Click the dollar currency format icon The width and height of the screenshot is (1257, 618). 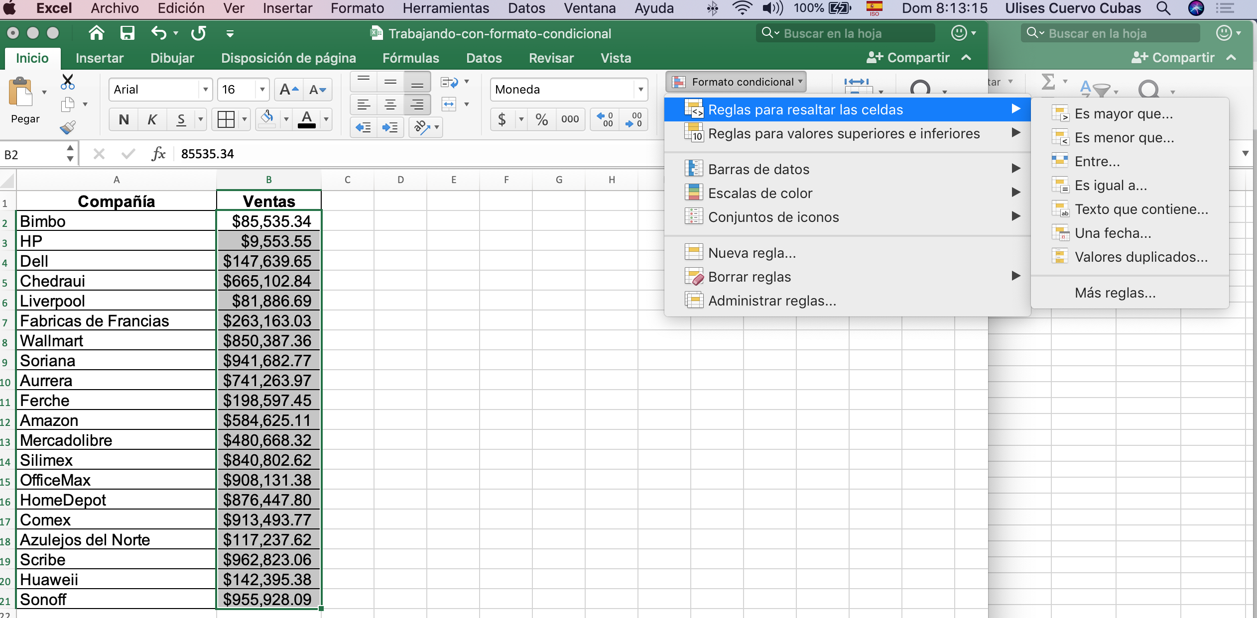coord(502,119)
